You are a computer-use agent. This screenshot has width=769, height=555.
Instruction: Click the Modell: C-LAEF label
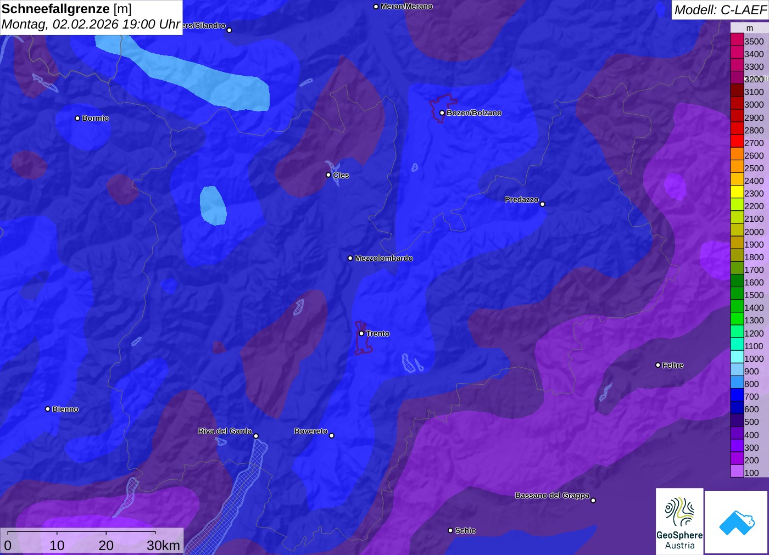[720, 10]
